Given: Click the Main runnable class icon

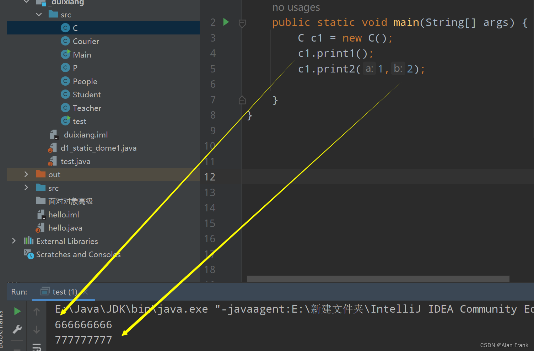Looking at the screenshot, I should [x=65, y=54].
